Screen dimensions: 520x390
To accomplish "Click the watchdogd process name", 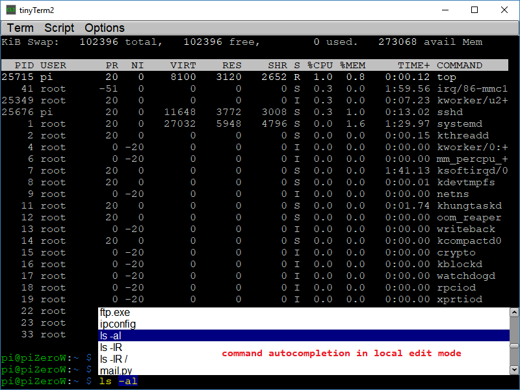I will 466,276.
